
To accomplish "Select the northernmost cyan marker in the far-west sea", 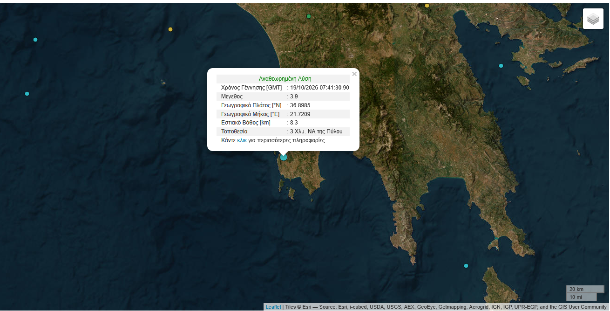I will (35, 40).
